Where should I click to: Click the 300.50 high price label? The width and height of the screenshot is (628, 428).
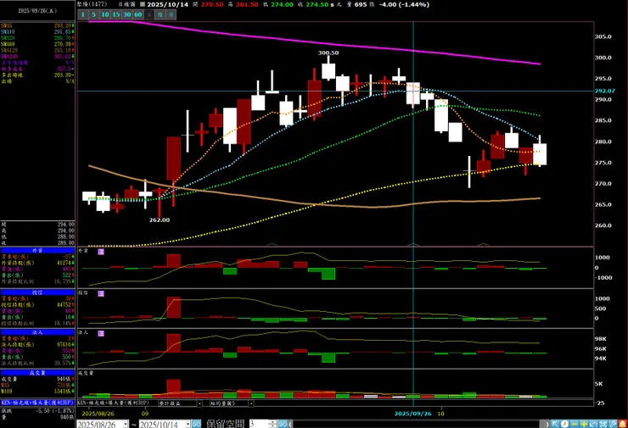tap(328, 53)
